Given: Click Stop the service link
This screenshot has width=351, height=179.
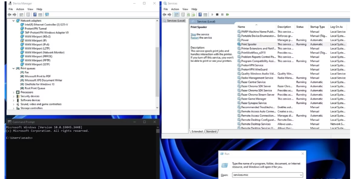Looking at the screenshot, I should 193,35.
